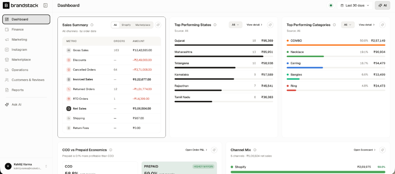Click the Customers & Reviews people icon
The height and width of the screenshot is (174, 395).
(x=7, y=80)
